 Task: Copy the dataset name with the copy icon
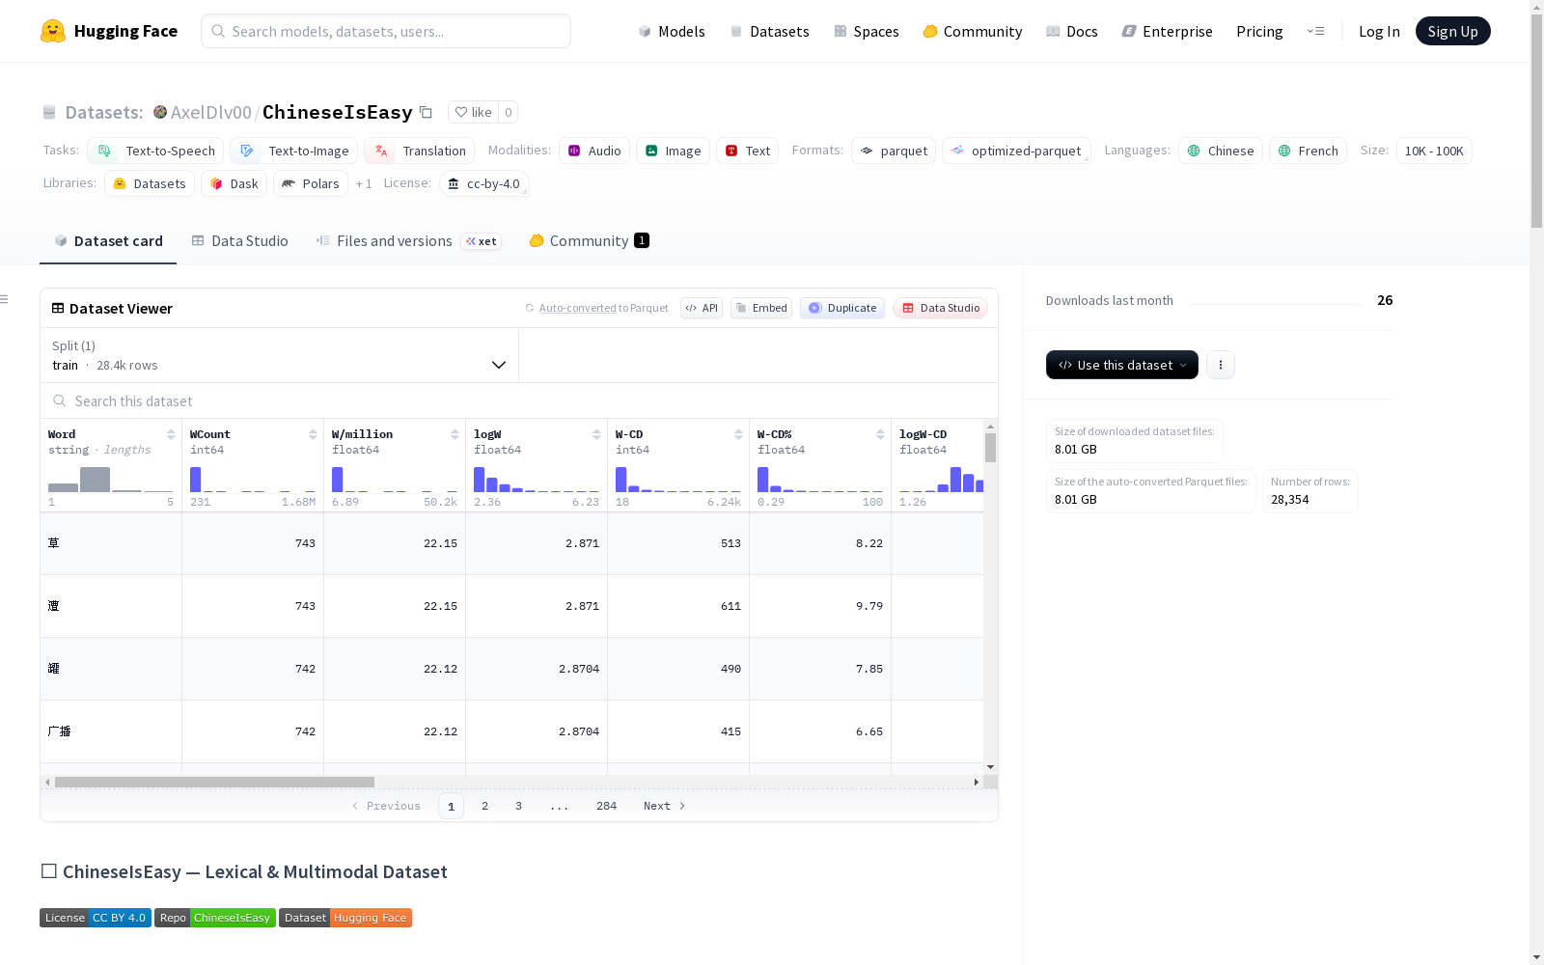pyautogui.click(x=426, y=112)
